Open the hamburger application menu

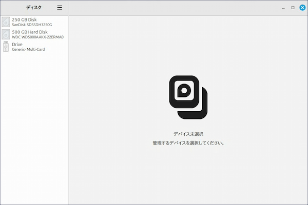point(60,8)
